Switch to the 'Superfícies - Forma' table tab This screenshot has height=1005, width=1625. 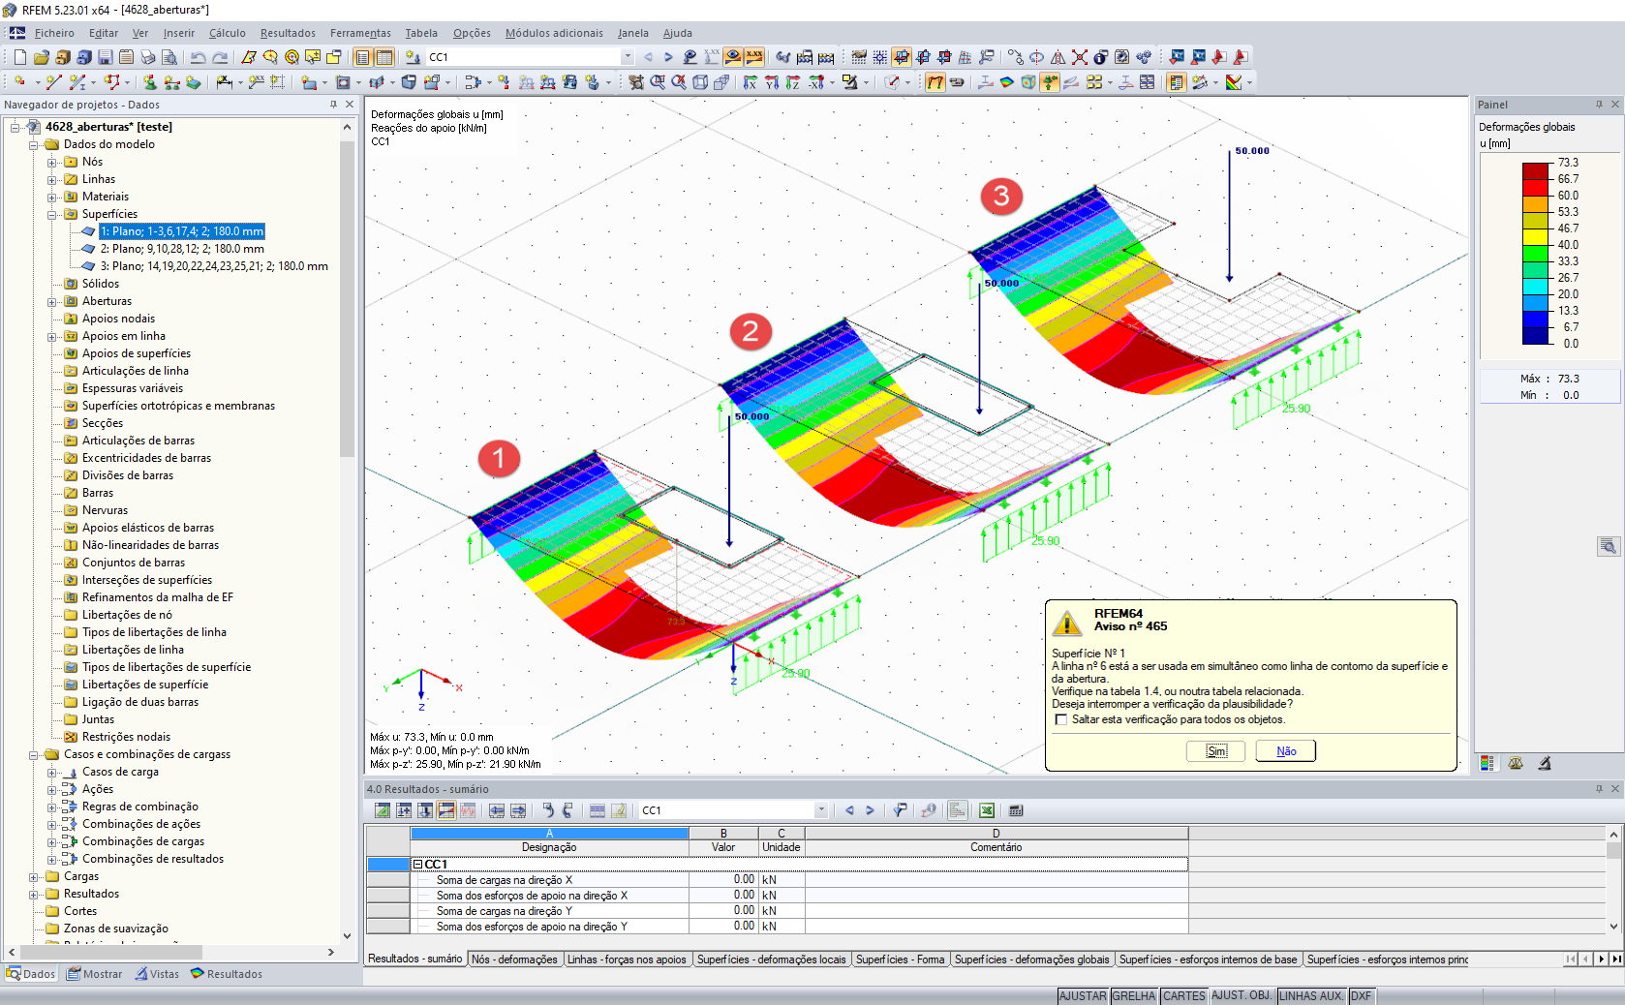click(900, 959)
